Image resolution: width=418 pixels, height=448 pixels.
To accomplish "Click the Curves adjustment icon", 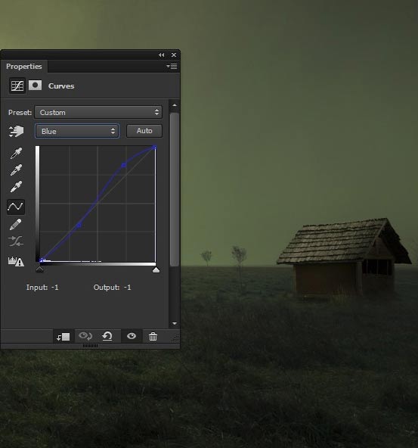I will (17, 86).
